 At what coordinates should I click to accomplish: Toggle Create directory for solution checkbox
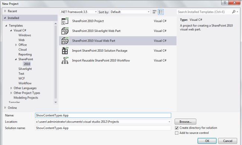click(176, 128)
